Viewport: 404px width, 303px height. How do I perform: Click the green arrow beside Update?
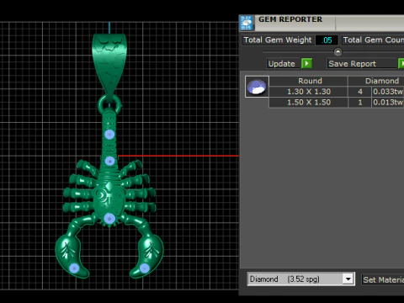(306, 63)
